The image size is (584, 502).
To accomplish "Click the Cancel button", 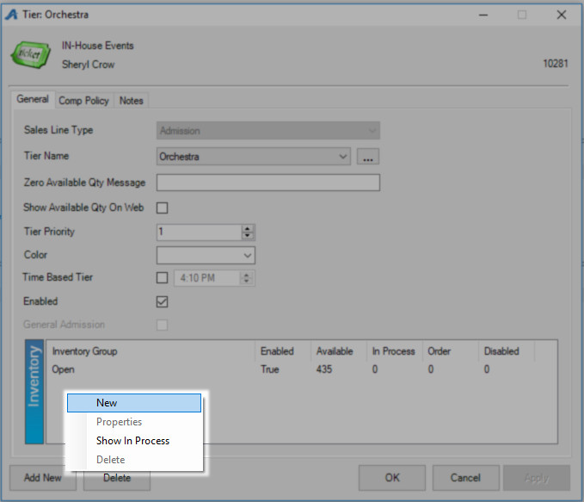I will click(465, 478).
